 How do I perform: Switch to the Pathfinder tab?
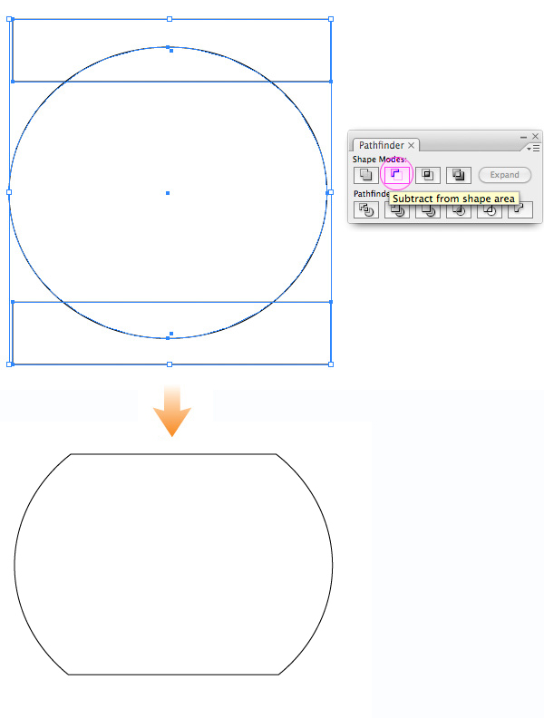click(381, 145)
